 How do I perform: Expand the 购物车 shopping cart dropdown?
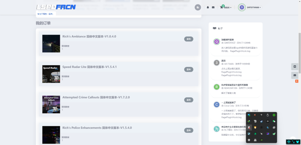coord(226,7)
